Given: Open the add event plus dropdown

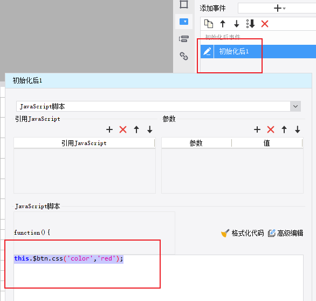Looking at the screenshot, I should click(279, 8).
